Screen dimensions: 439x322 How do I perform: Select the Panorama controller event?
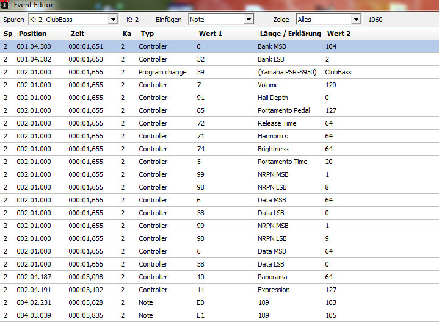click(219, 277)
